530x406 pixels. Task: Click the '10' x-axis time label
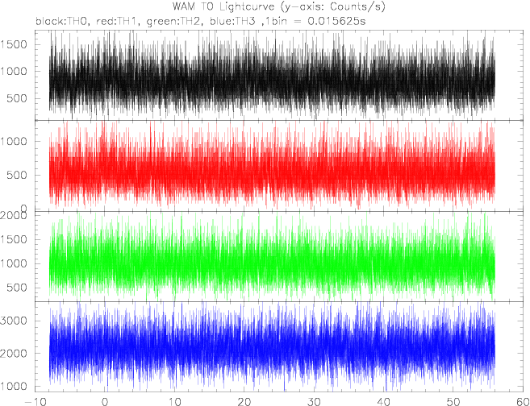pos(174,402)
